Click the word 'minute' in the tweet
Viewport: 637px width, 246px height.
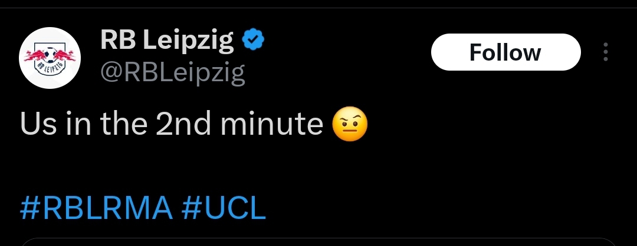(271, 124)
